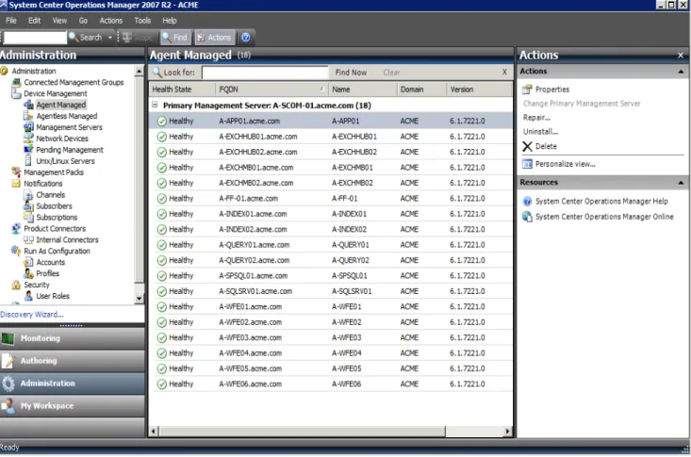This screenshot has height=457, width=691.
Task: Open the Discovery Wizard link
Action: coord(32,315)
